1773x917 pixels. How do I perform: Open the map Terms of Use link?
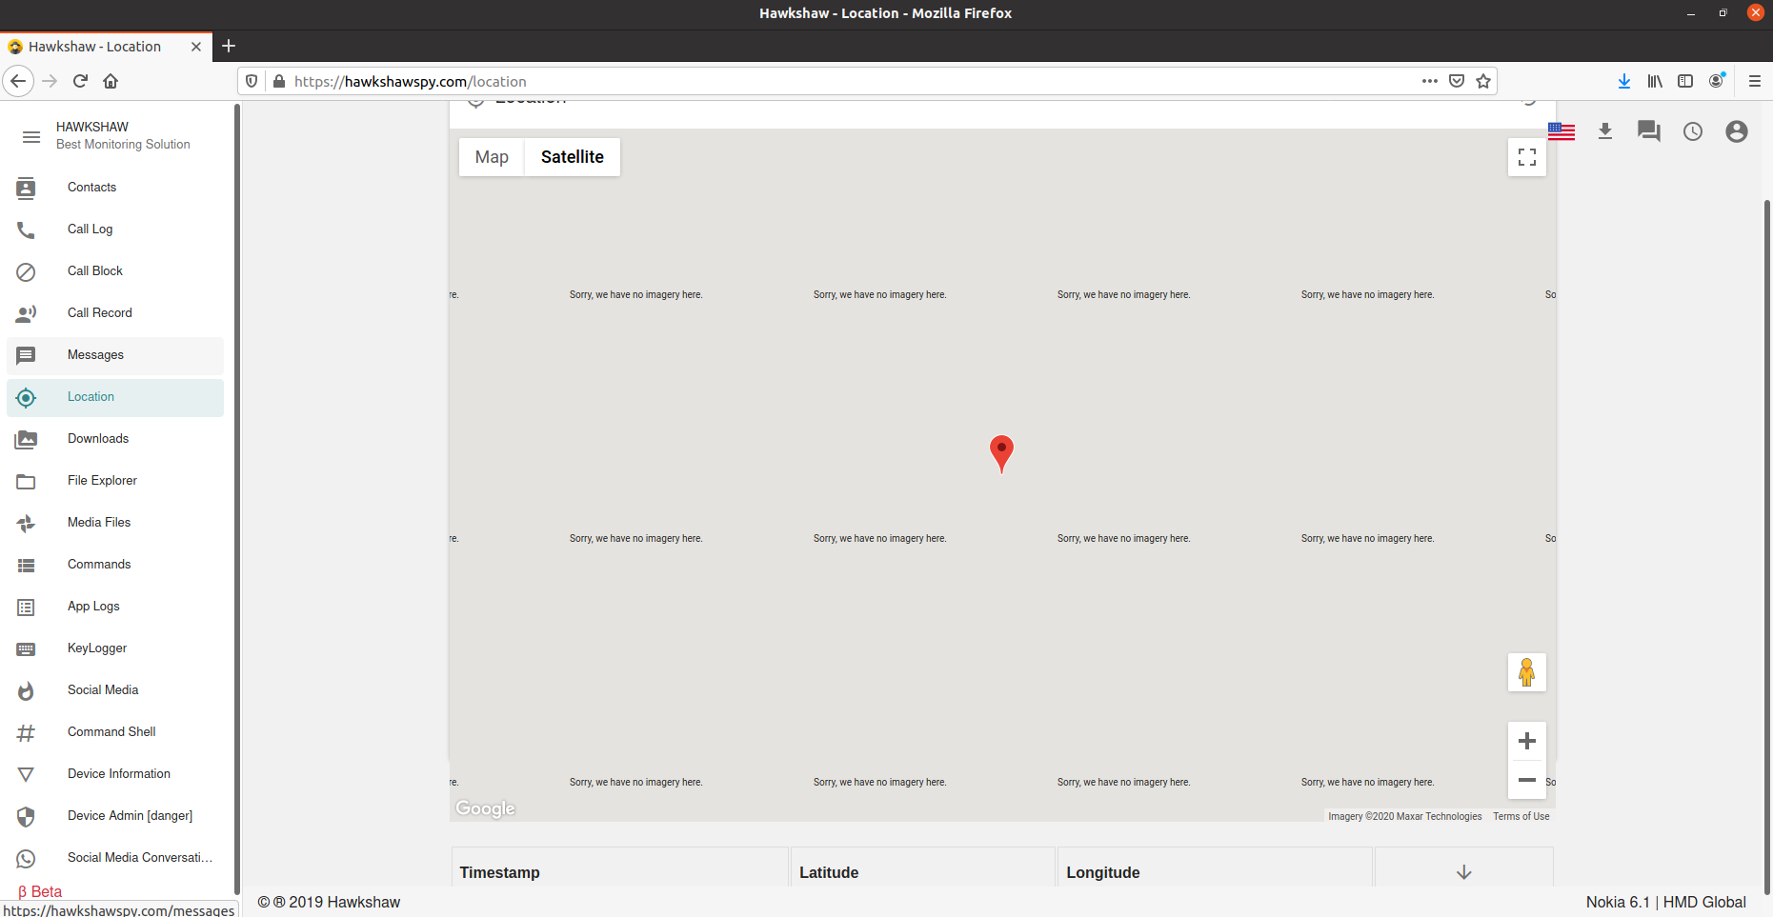(1521, 816)
